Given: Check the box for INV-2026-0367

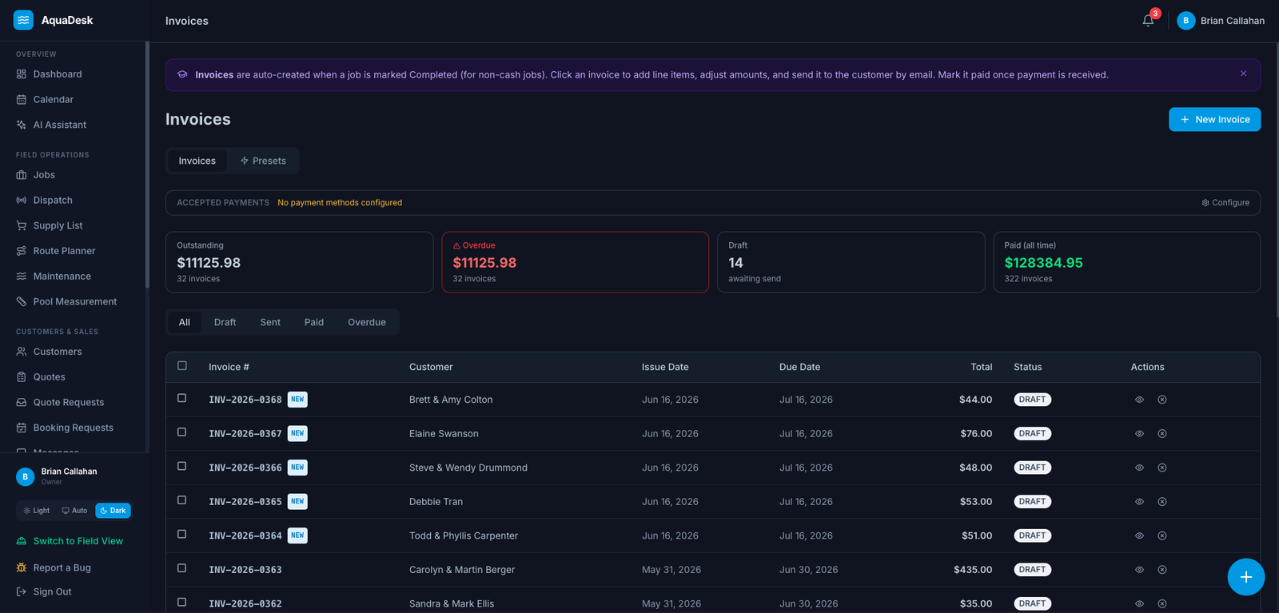Looking at the screenshot, I should coord(182,432).
